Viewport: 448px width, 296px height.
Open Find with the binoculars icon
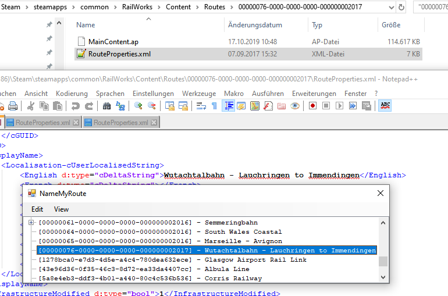coord(107,106)
